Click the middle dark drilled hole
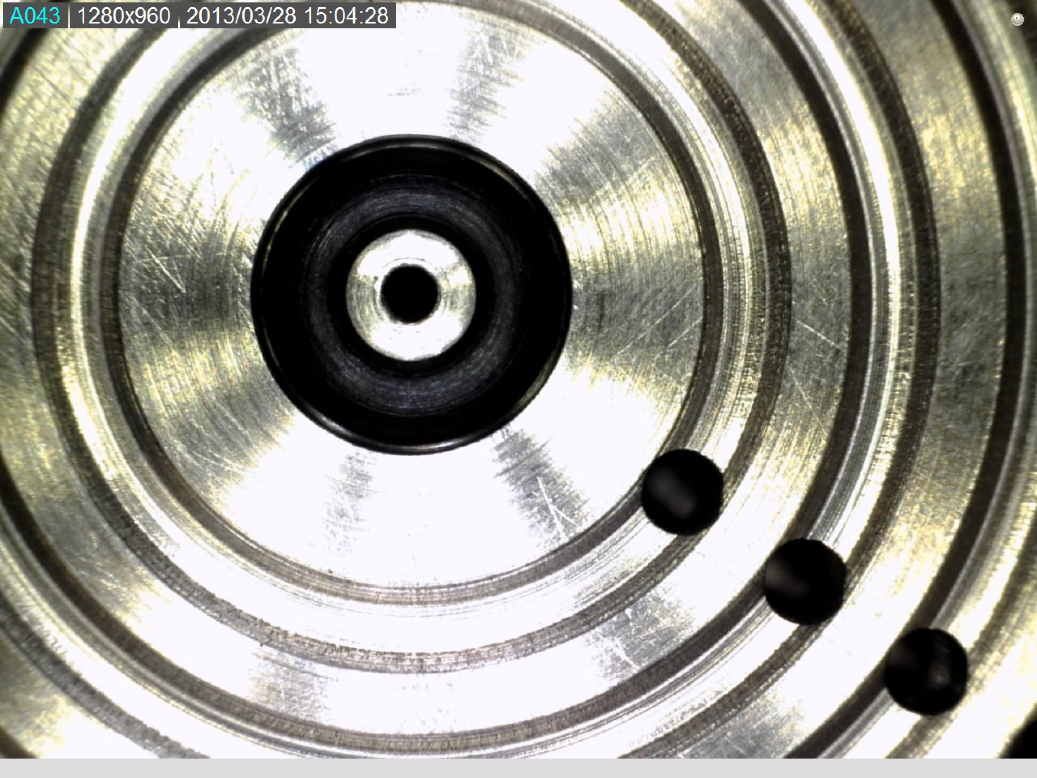This screenshot has height=778, width=1037. pos(804,581)
